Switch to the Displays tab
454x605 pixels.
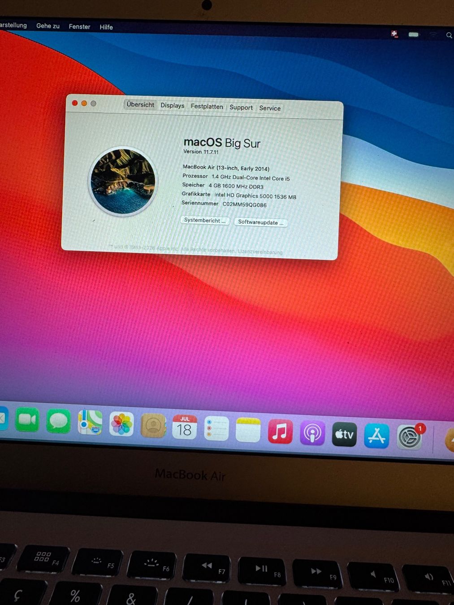[173, 105]
